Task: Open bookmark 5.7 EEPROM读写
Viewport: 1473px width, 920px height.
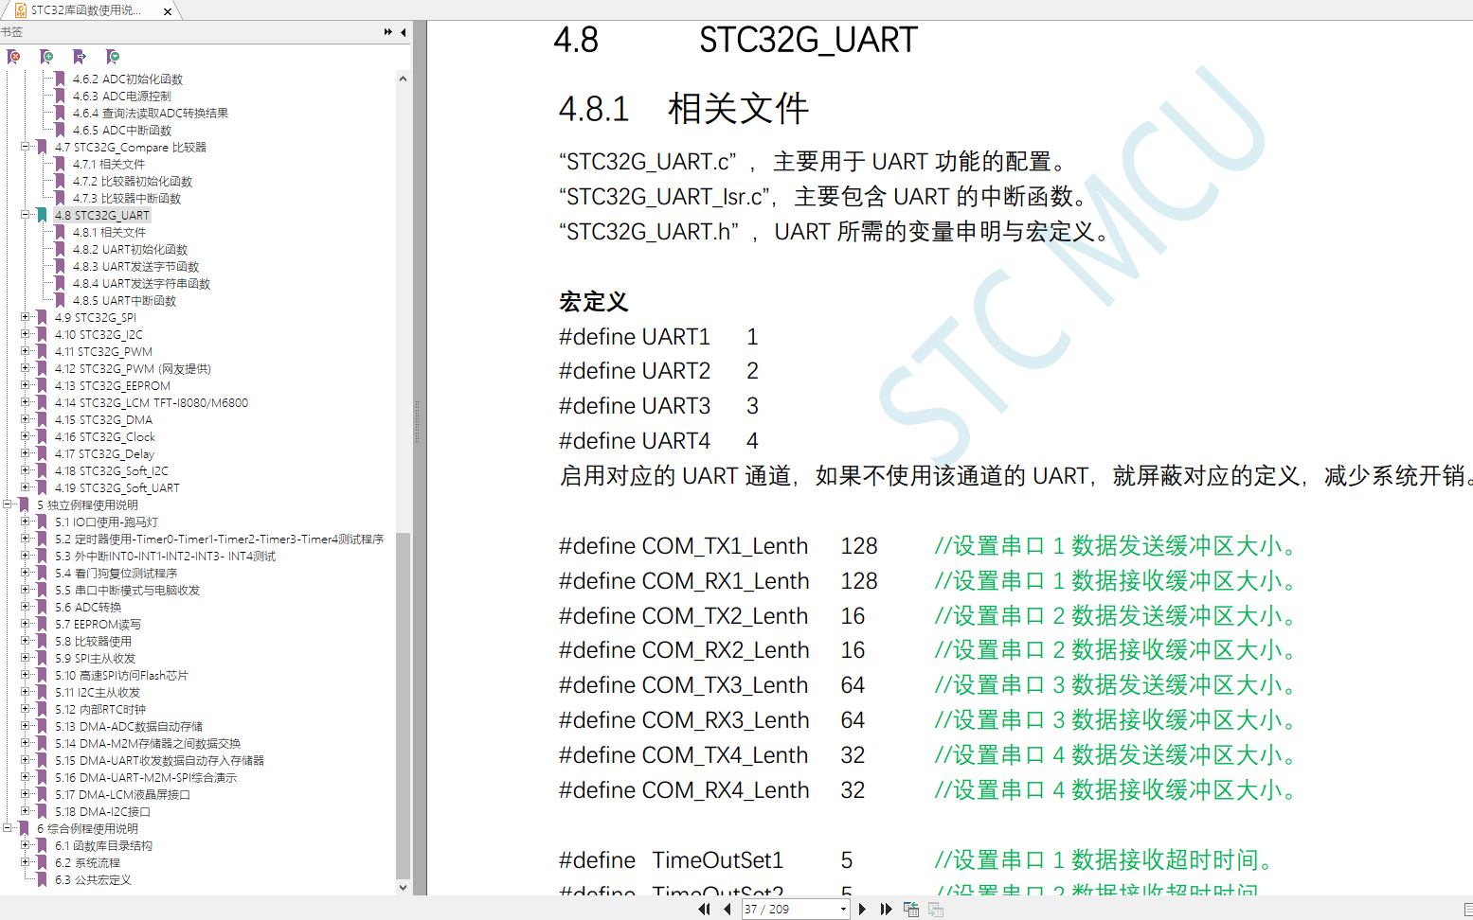Action: (98, 625)
